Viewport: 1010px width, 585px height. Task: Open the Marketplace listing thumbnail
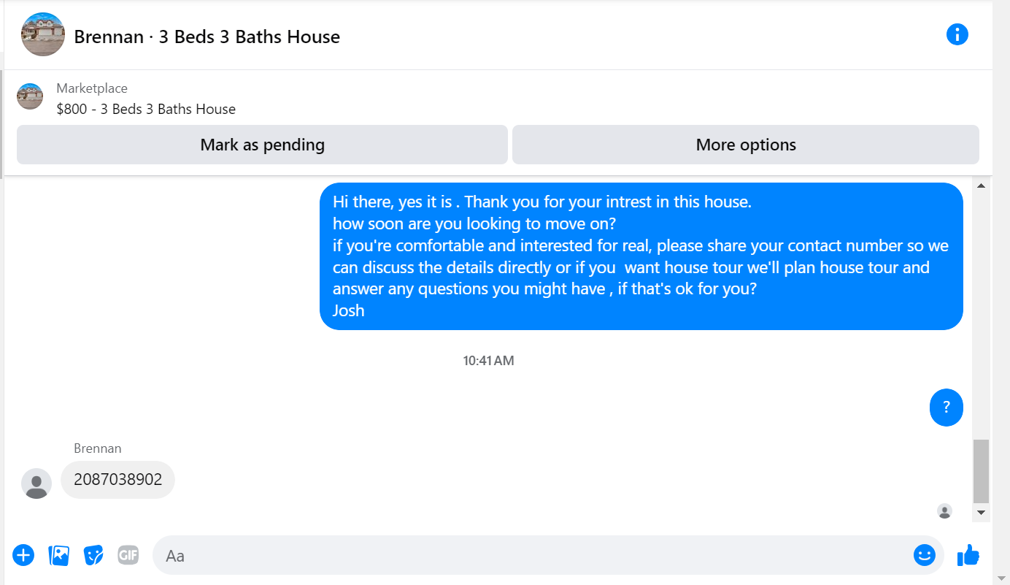point(30,96)
